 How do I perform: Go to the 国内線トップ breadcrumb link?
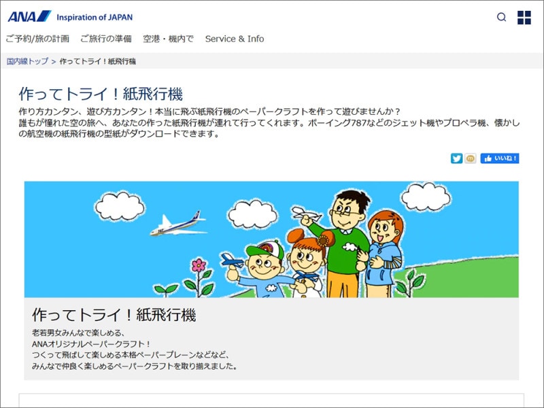(27, 61)
